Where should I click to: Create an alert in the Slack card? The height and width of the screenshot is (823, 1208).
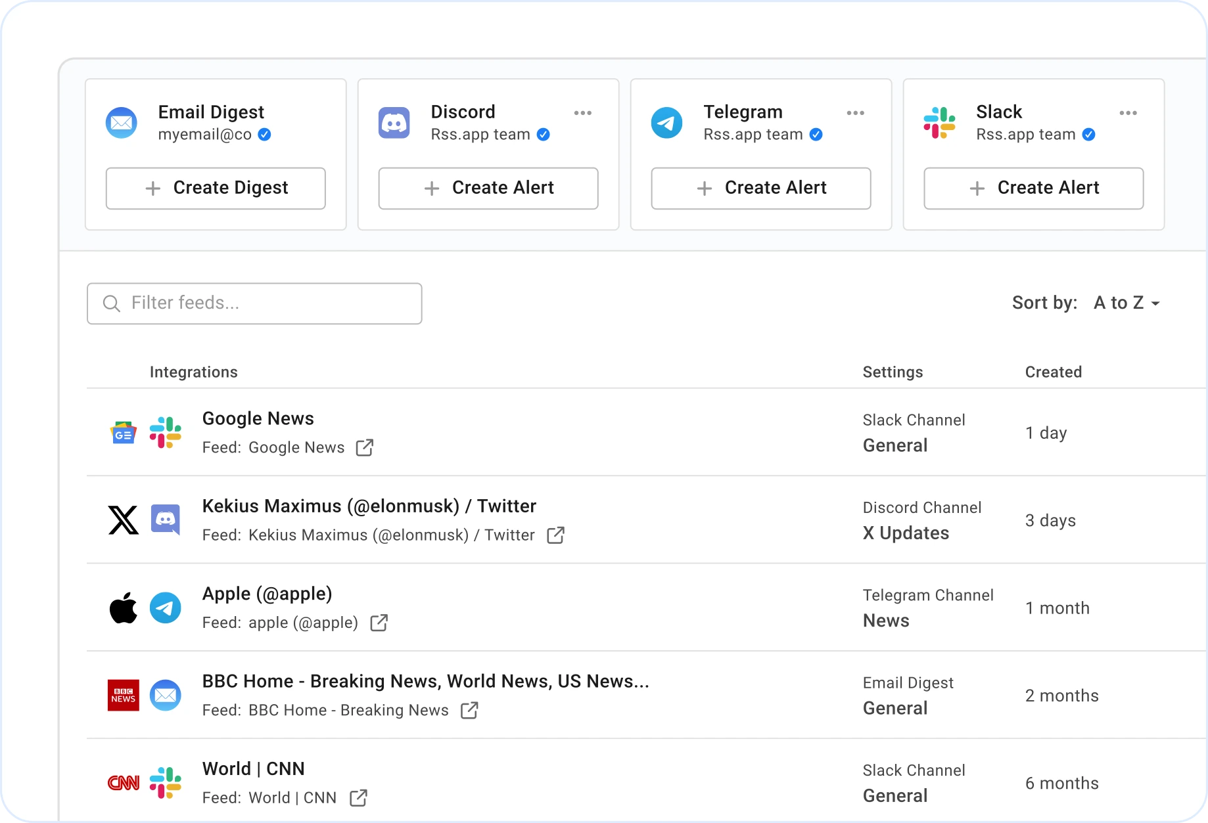tap(1034, 189)
